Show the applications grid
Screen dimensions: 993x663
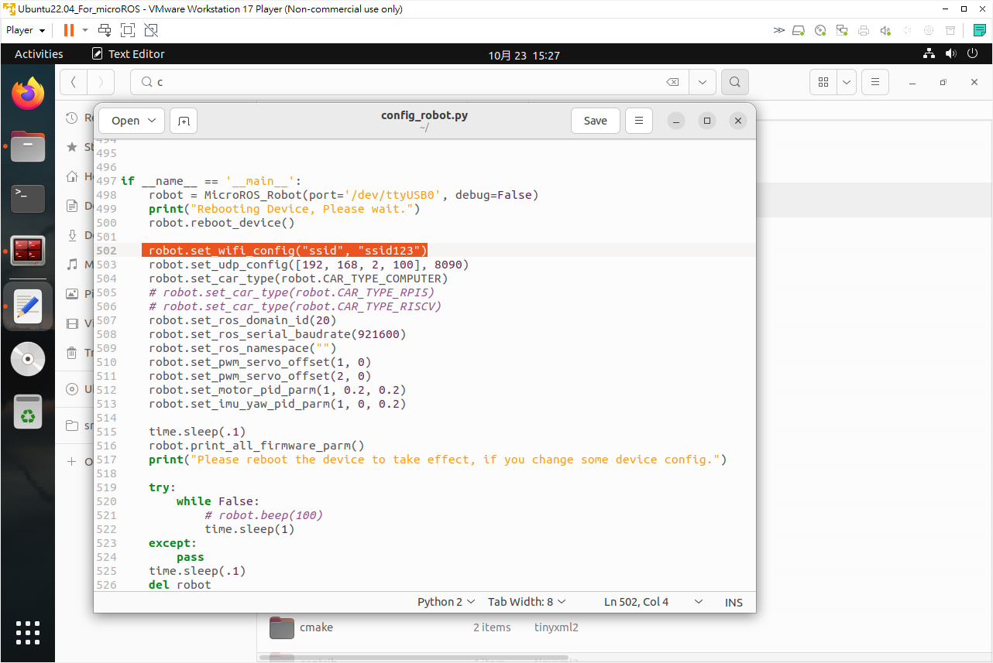(x=28, y=632)
